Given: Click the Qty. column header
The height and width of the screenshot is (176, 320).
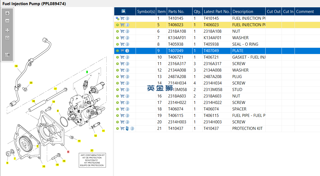Looking at the screenshot, I should pyautogui.click(x=197, y=11).
